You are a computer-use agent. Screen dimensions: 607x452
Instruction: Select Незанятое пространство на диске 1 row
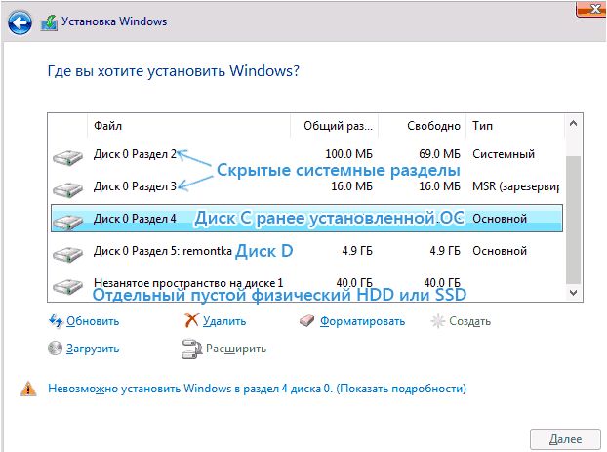pos(306,283)
